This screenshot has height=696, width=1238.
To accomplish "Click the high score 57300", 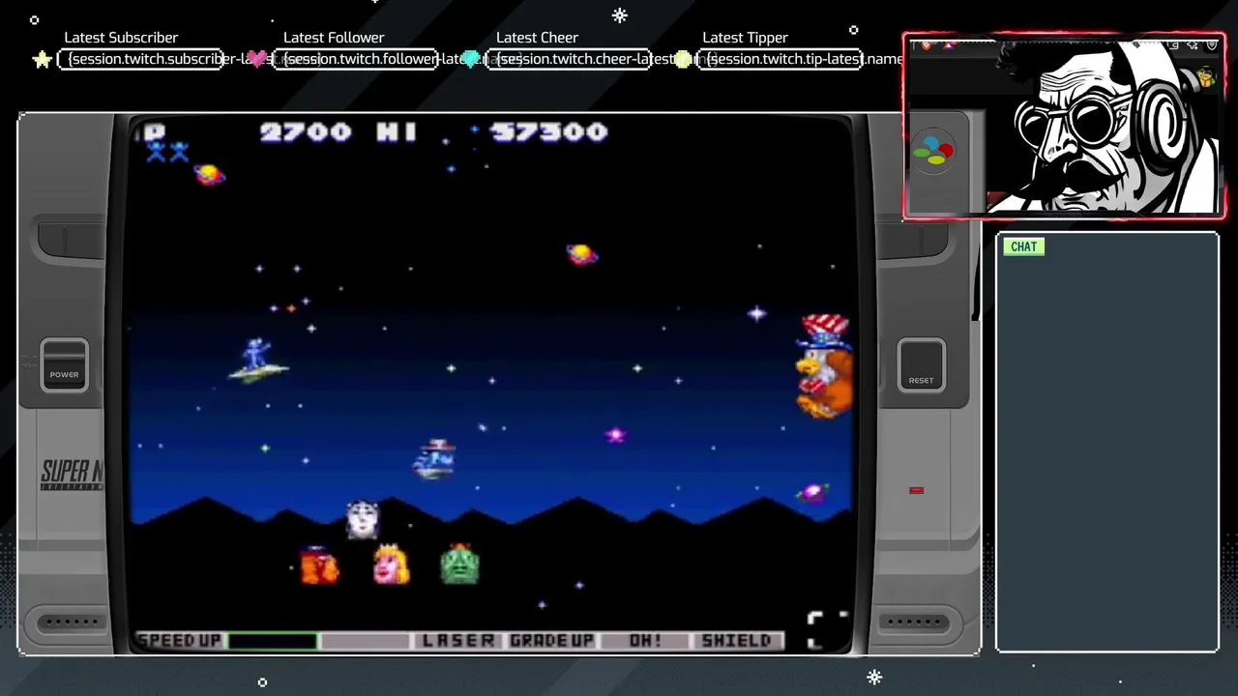I will pyautogui.click(x=549, y=132).
